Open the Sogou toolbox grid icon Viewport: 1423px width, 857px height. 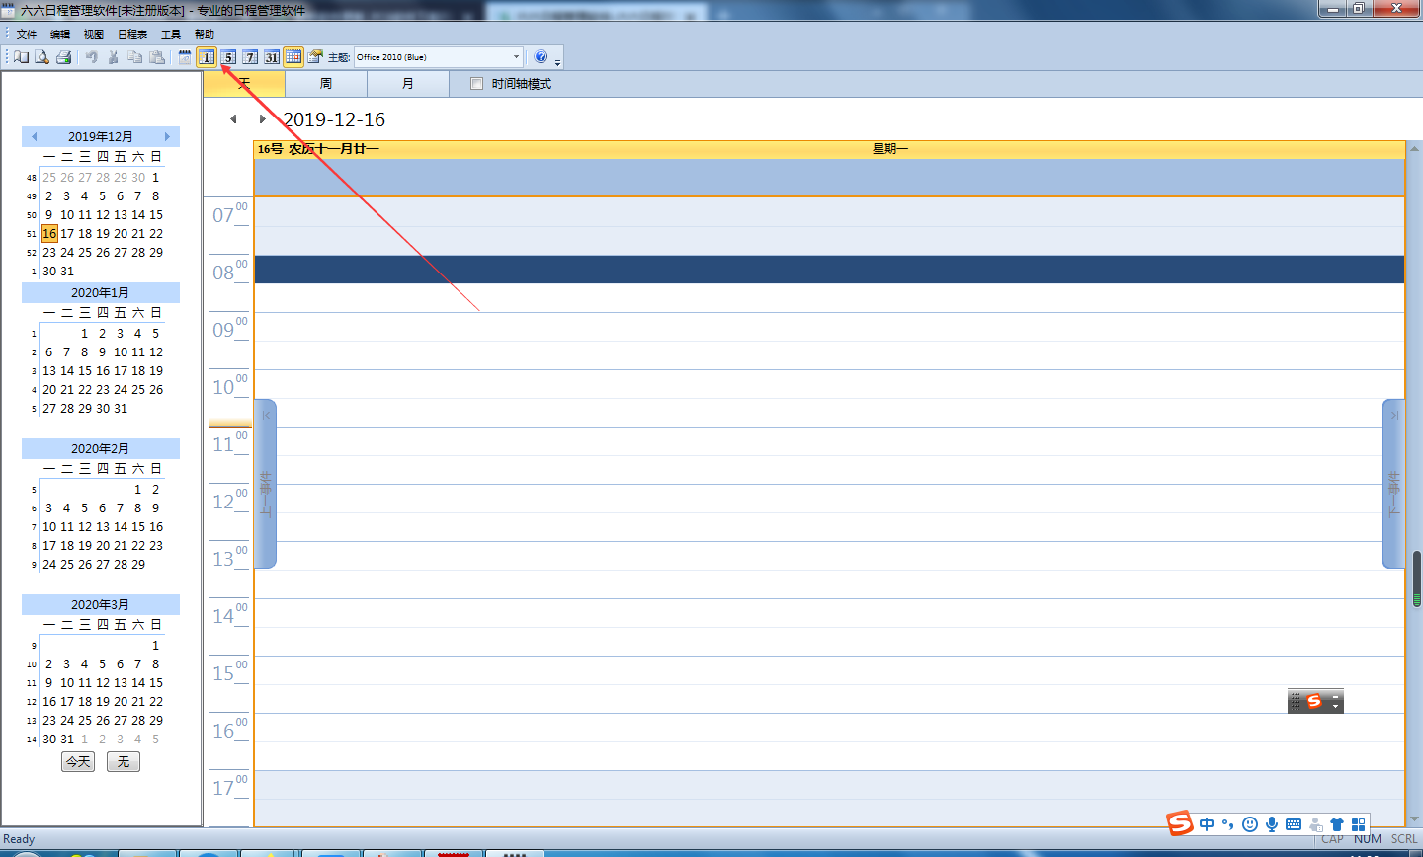1359,824
